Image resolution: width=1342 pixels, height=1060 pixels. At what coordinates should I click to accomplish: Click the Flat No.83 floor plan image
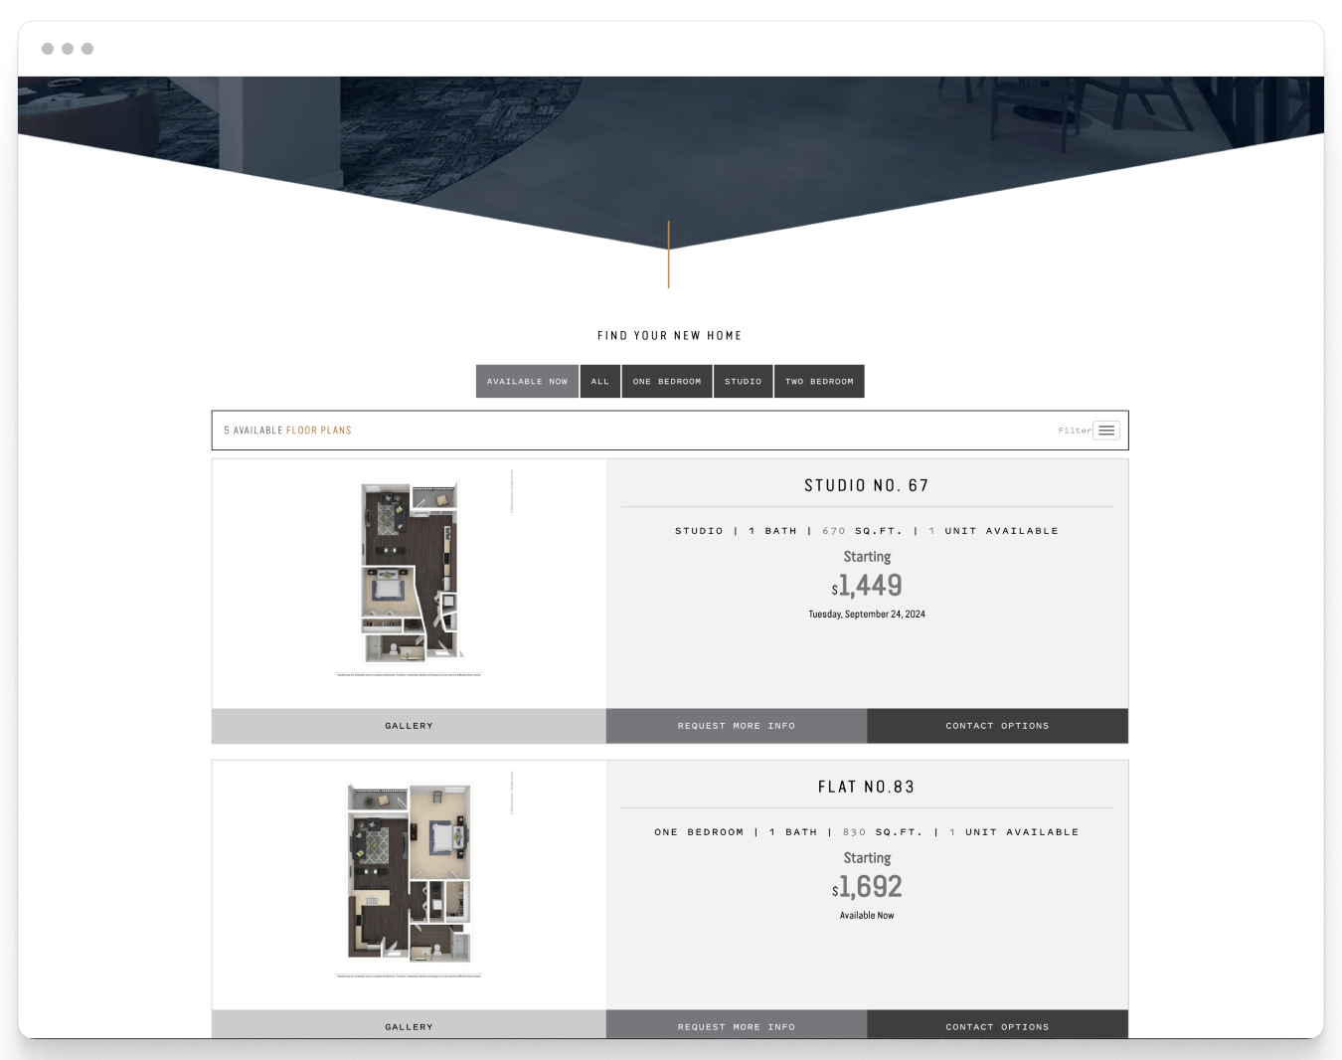(x=409, y=872)
